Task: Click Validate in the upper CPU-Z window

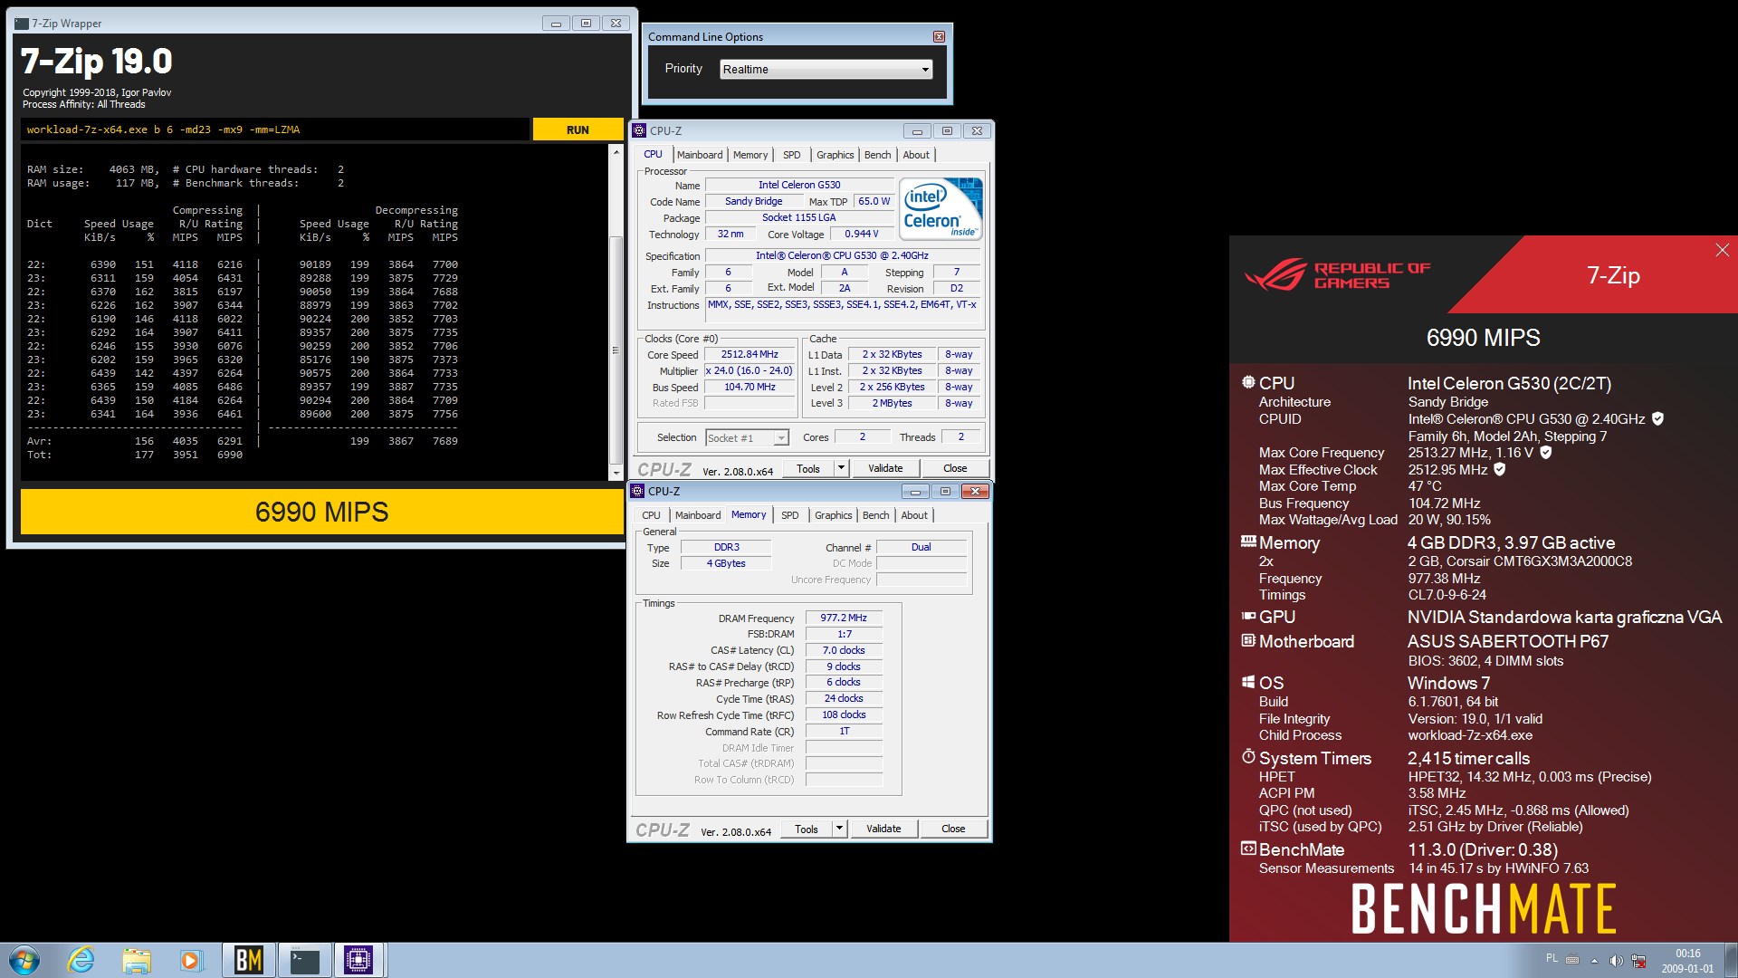Action: click(x=885, y=468)
